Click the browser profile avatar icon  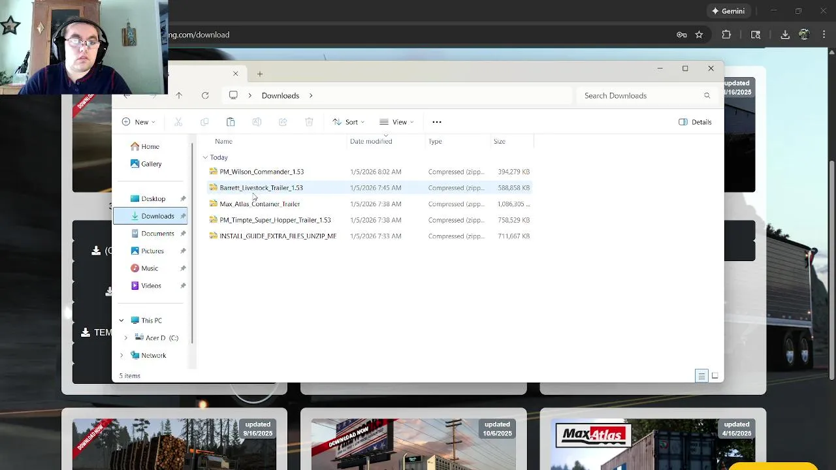point(804,35)
